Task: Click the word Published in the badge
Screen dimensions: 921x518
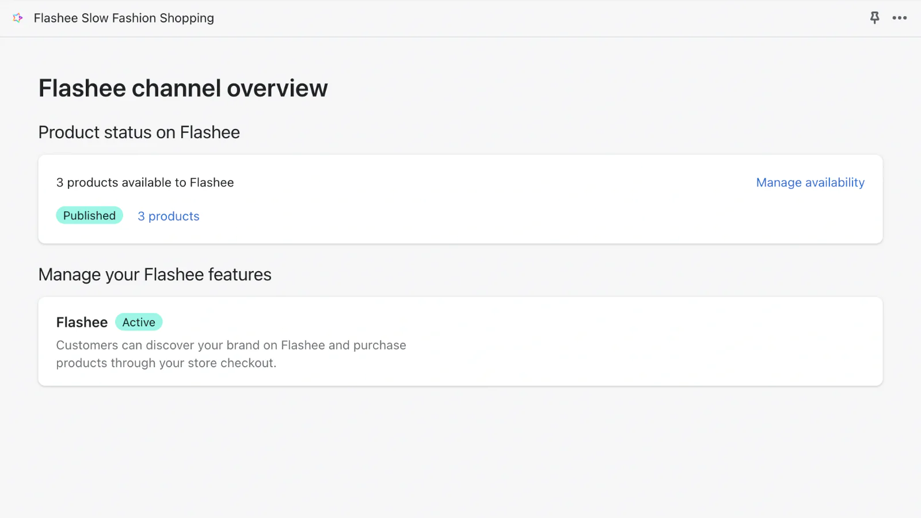Action: [x=89, y=215]
